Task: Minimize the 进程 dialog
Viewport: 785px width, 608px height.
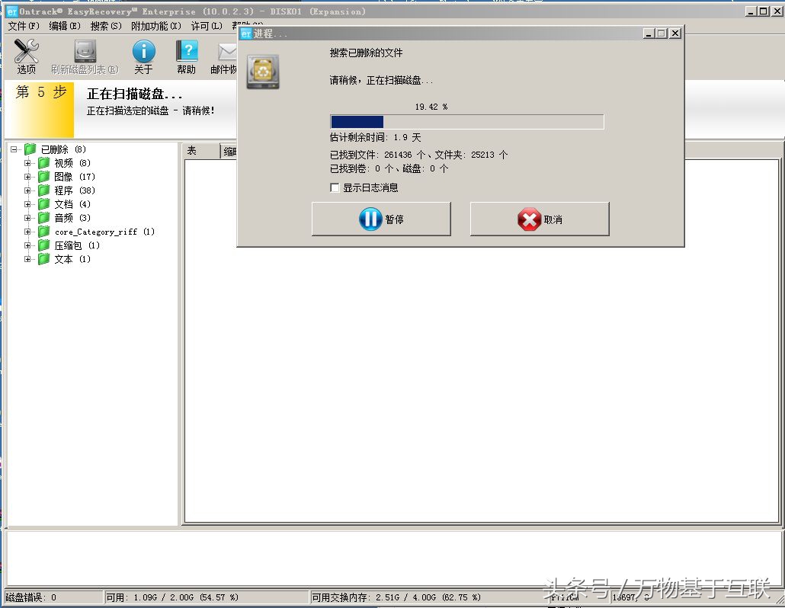Action: pos(649,34)
